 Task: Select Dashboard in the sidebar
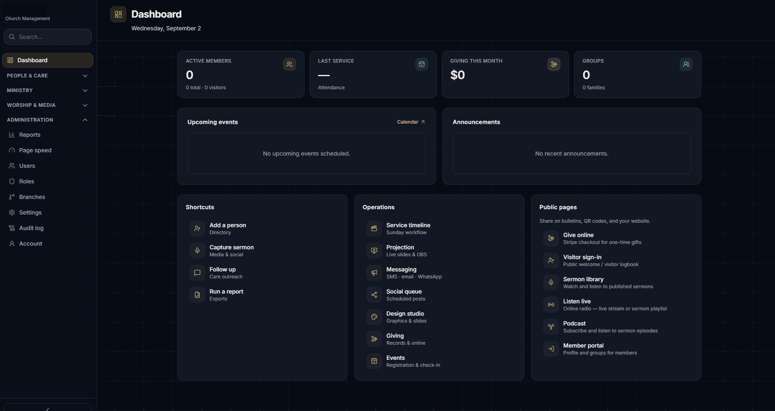(47, 60)
